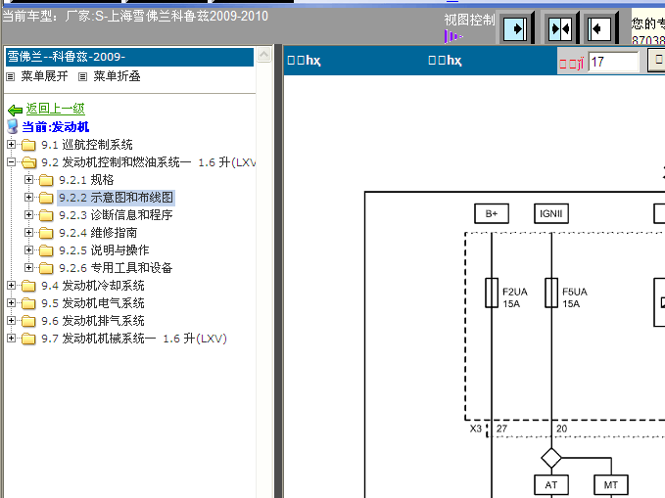Screen dimensions: 665x498
Task: Select 9.2.5 说明与操作 tree item
Action: (x=104, y=250)
